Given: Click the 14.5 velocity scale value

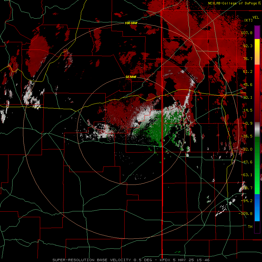Looking at the screenshot, I should [248, 110].
